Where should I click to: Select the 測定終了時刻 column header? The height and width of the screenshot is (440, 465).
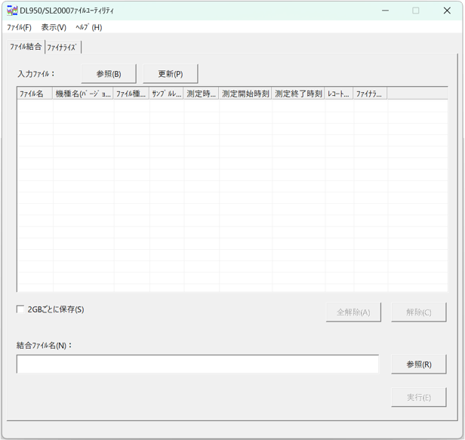298,94
